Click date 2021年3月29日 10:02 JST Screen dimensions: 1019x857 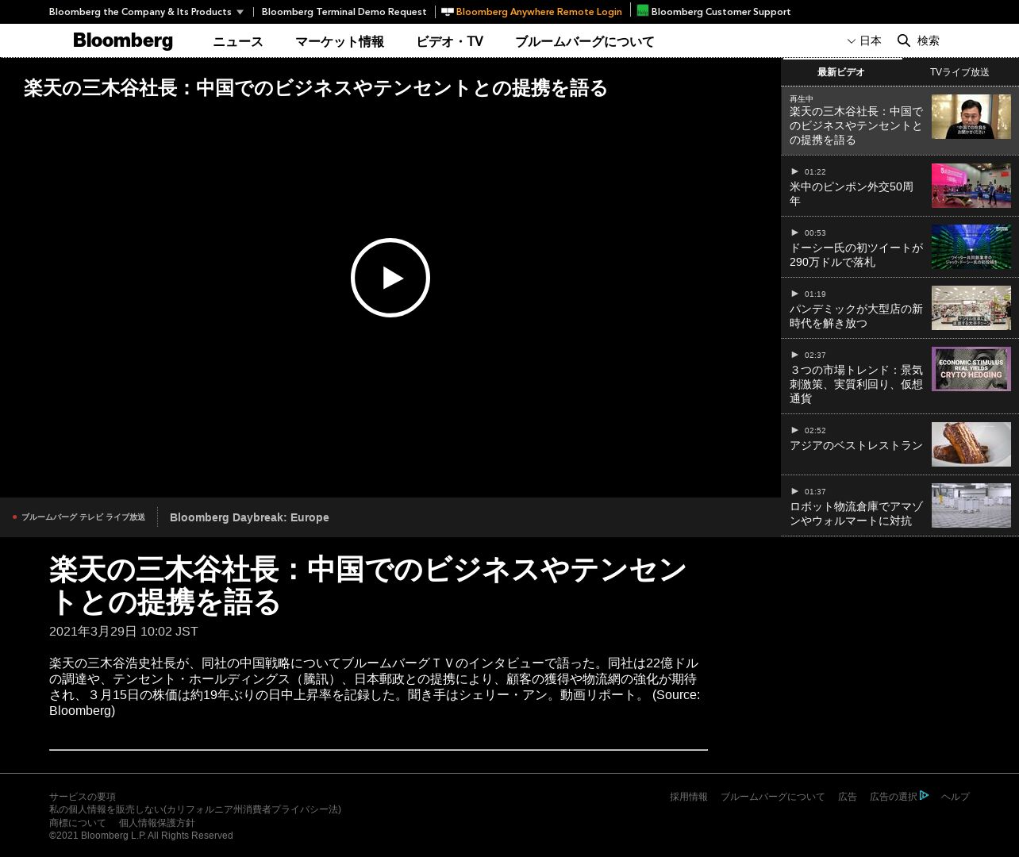click(x=124, y=632)
